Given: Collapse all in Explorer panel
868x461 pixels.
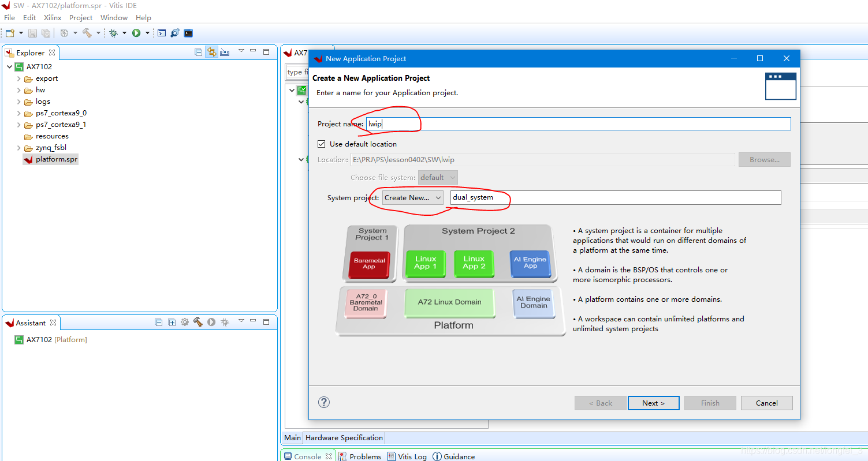Looking at the screenshot, I should click(x=199, y=52).
